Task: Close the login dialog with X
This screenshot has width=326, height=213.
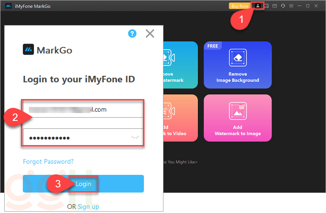Action: pos(149,33)
